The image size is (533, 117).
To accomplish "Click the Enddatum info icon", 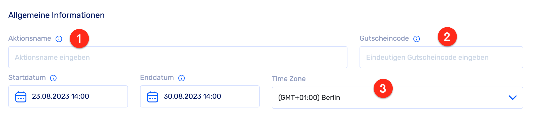I will coord(182,78).
